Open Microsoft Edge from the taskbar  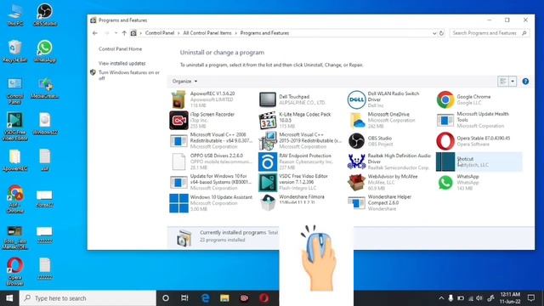click(205, 298)
